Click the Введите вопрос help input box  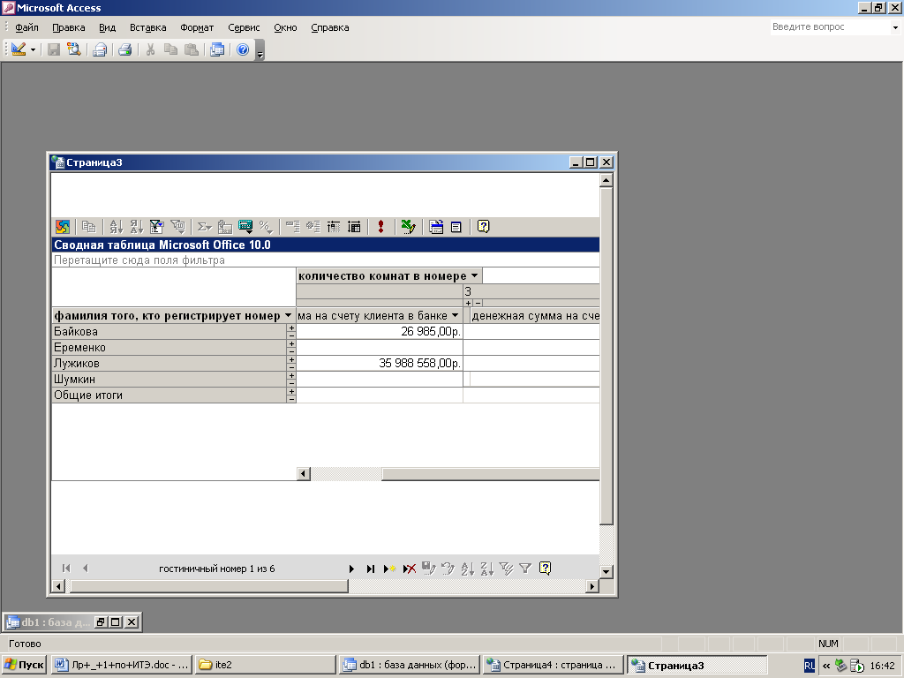[x=830, y=27]
